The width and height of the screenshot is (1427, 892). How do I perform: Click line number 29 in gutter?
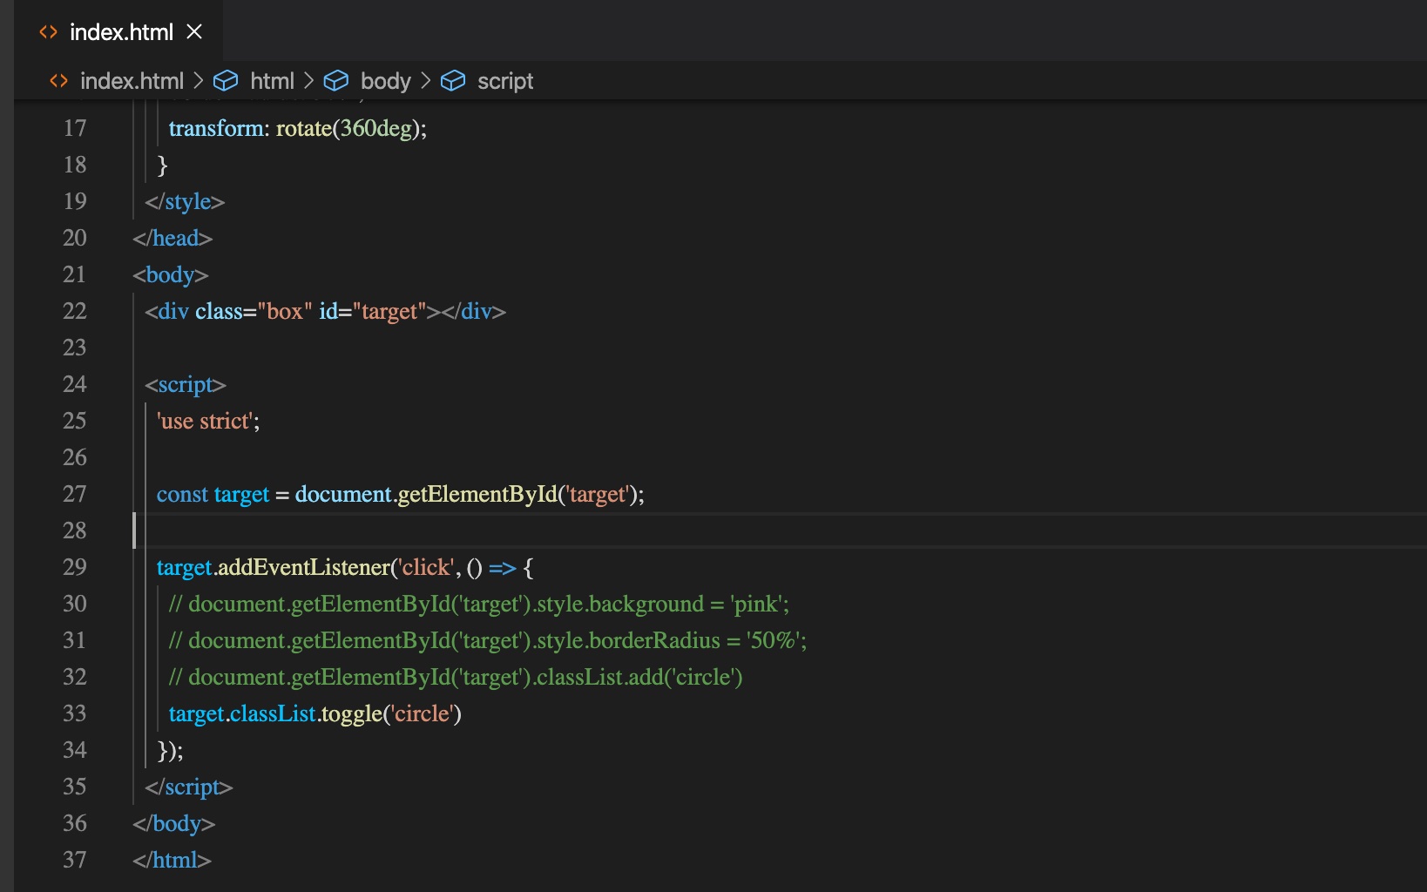click(x=75, y=567)
